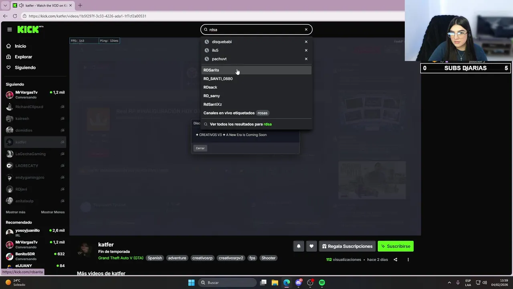Open RichardClipsxd followed channel
The width and height of the screenshot is (513, 289).
click(x=35, y=107)
